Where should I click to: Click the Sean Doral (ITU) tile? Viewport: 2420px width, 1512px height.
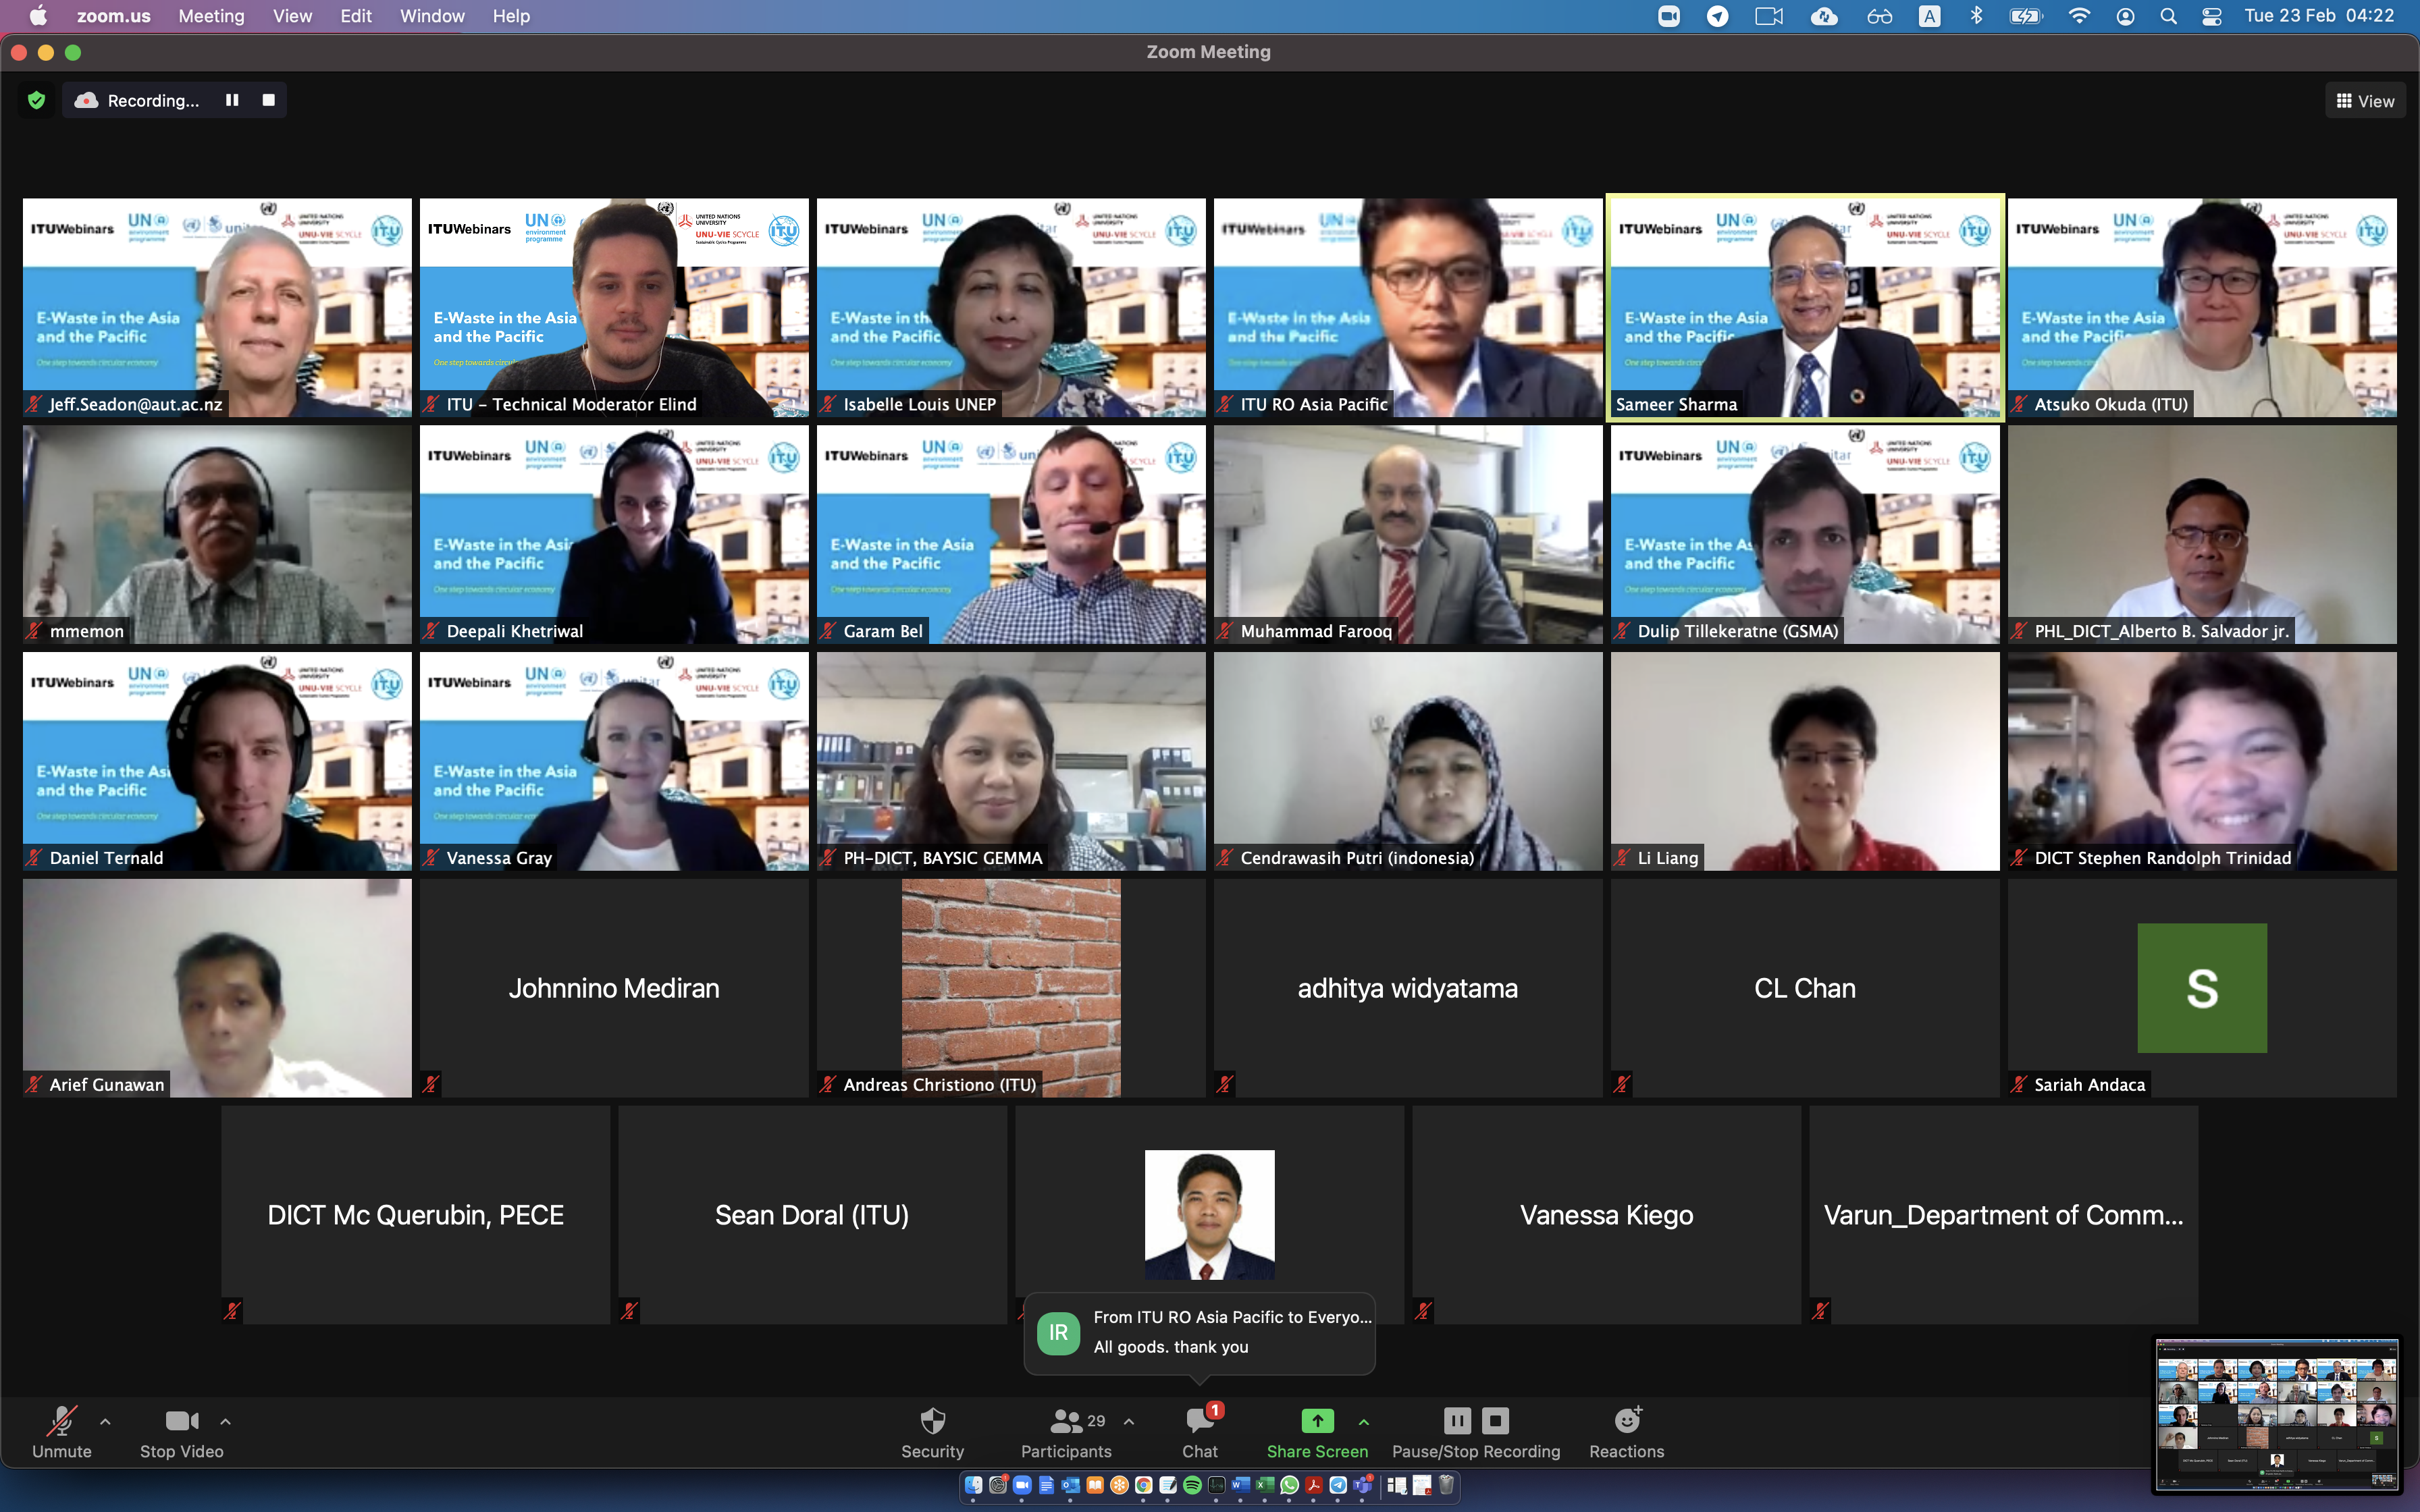812,1215
